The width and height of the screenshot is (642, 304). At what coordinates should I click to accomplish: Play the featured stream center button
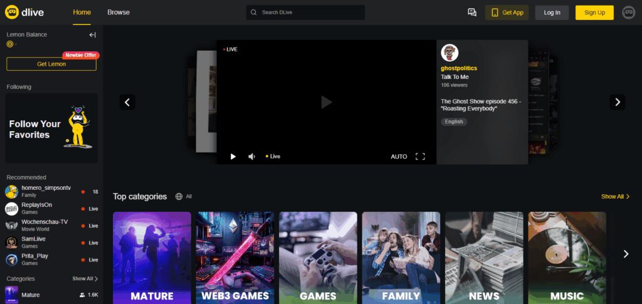pos(326,102)
